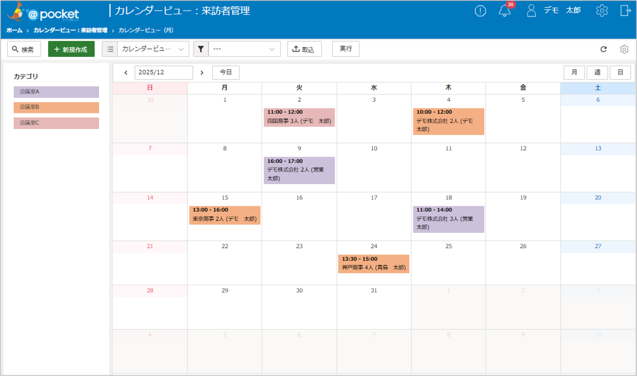Open the notifications bell icon
Screen dimensions: 637x376
[504, 11]
